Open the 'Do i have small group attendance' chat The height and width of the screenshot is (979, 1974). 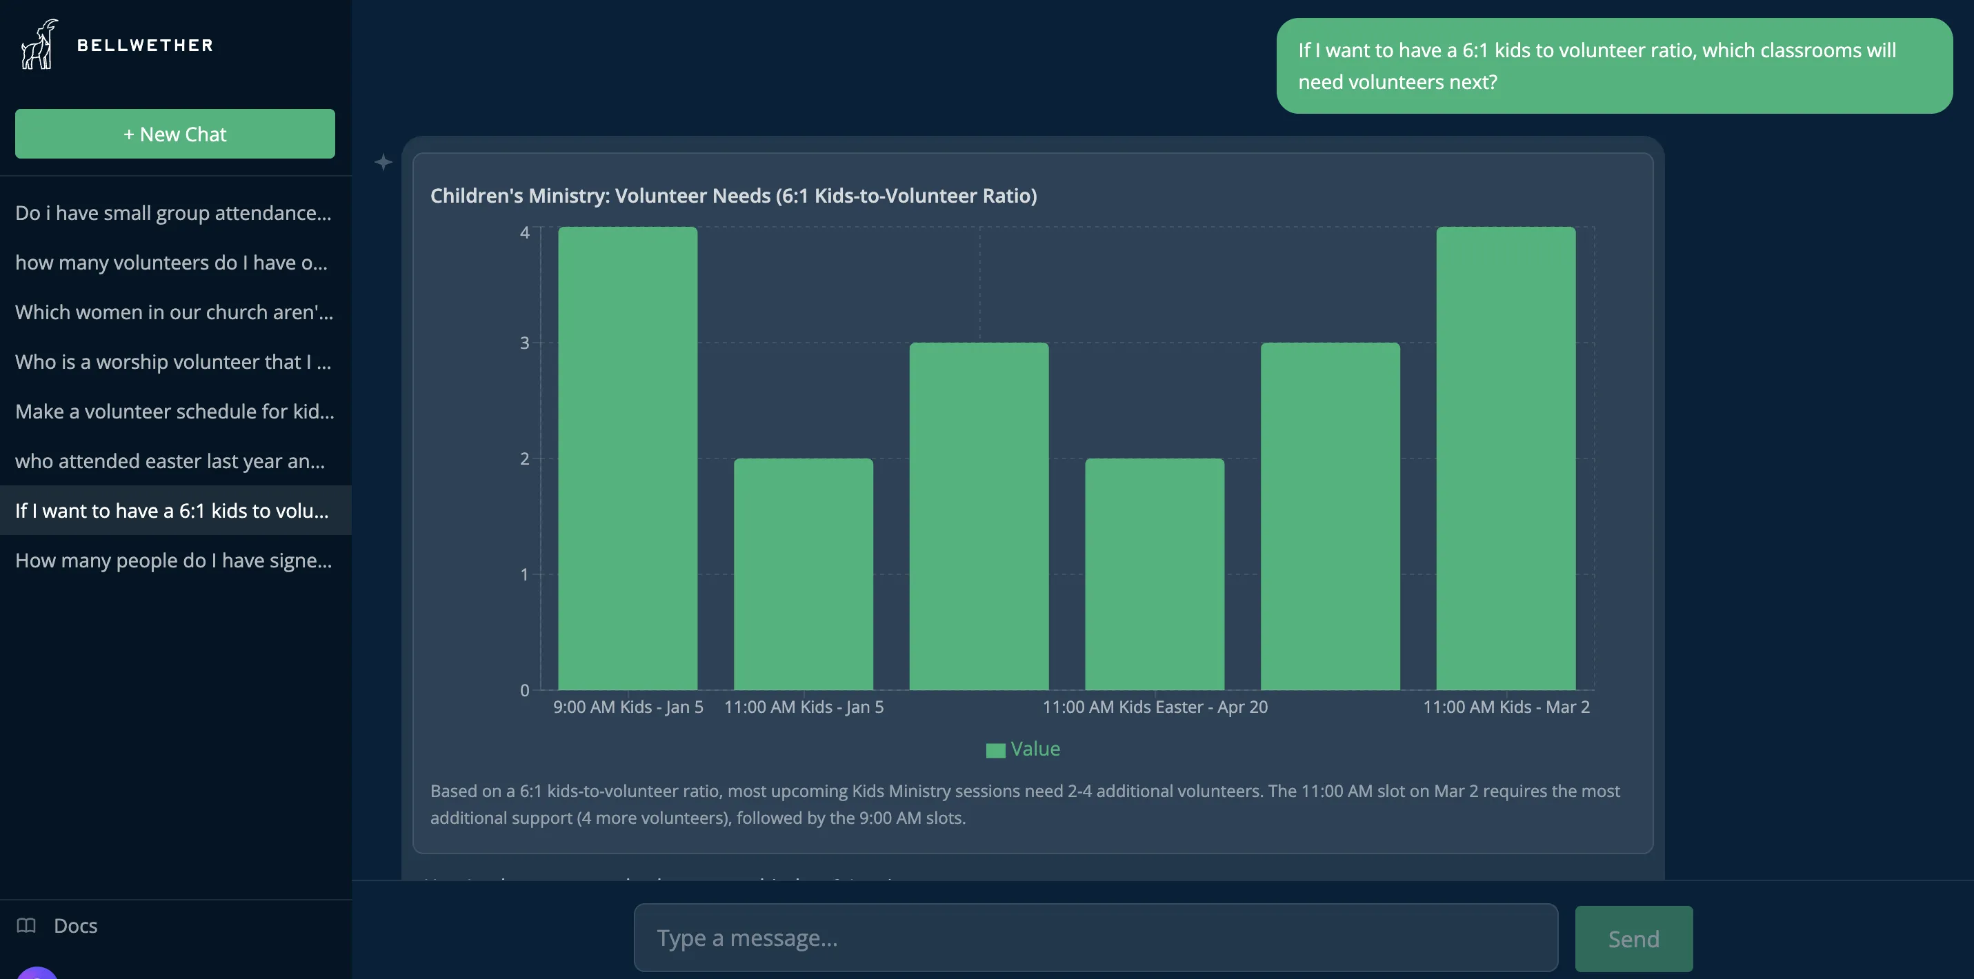(172, 213)
